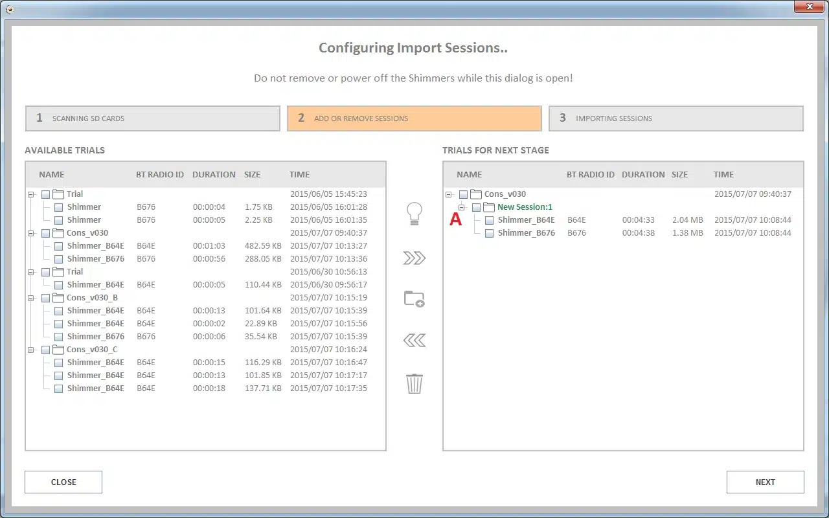Click the New Session:1 folder icon
This screenshot has width=829, height=518.
[489, 207]
